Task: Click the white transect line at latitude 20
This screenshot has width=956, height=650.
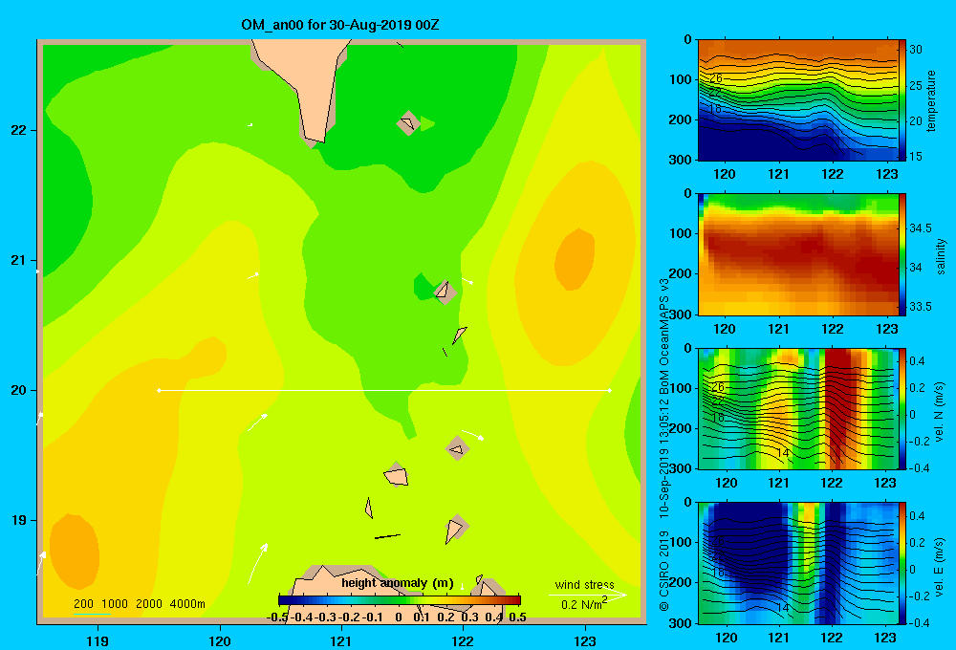Action: [x=384, y=390]
